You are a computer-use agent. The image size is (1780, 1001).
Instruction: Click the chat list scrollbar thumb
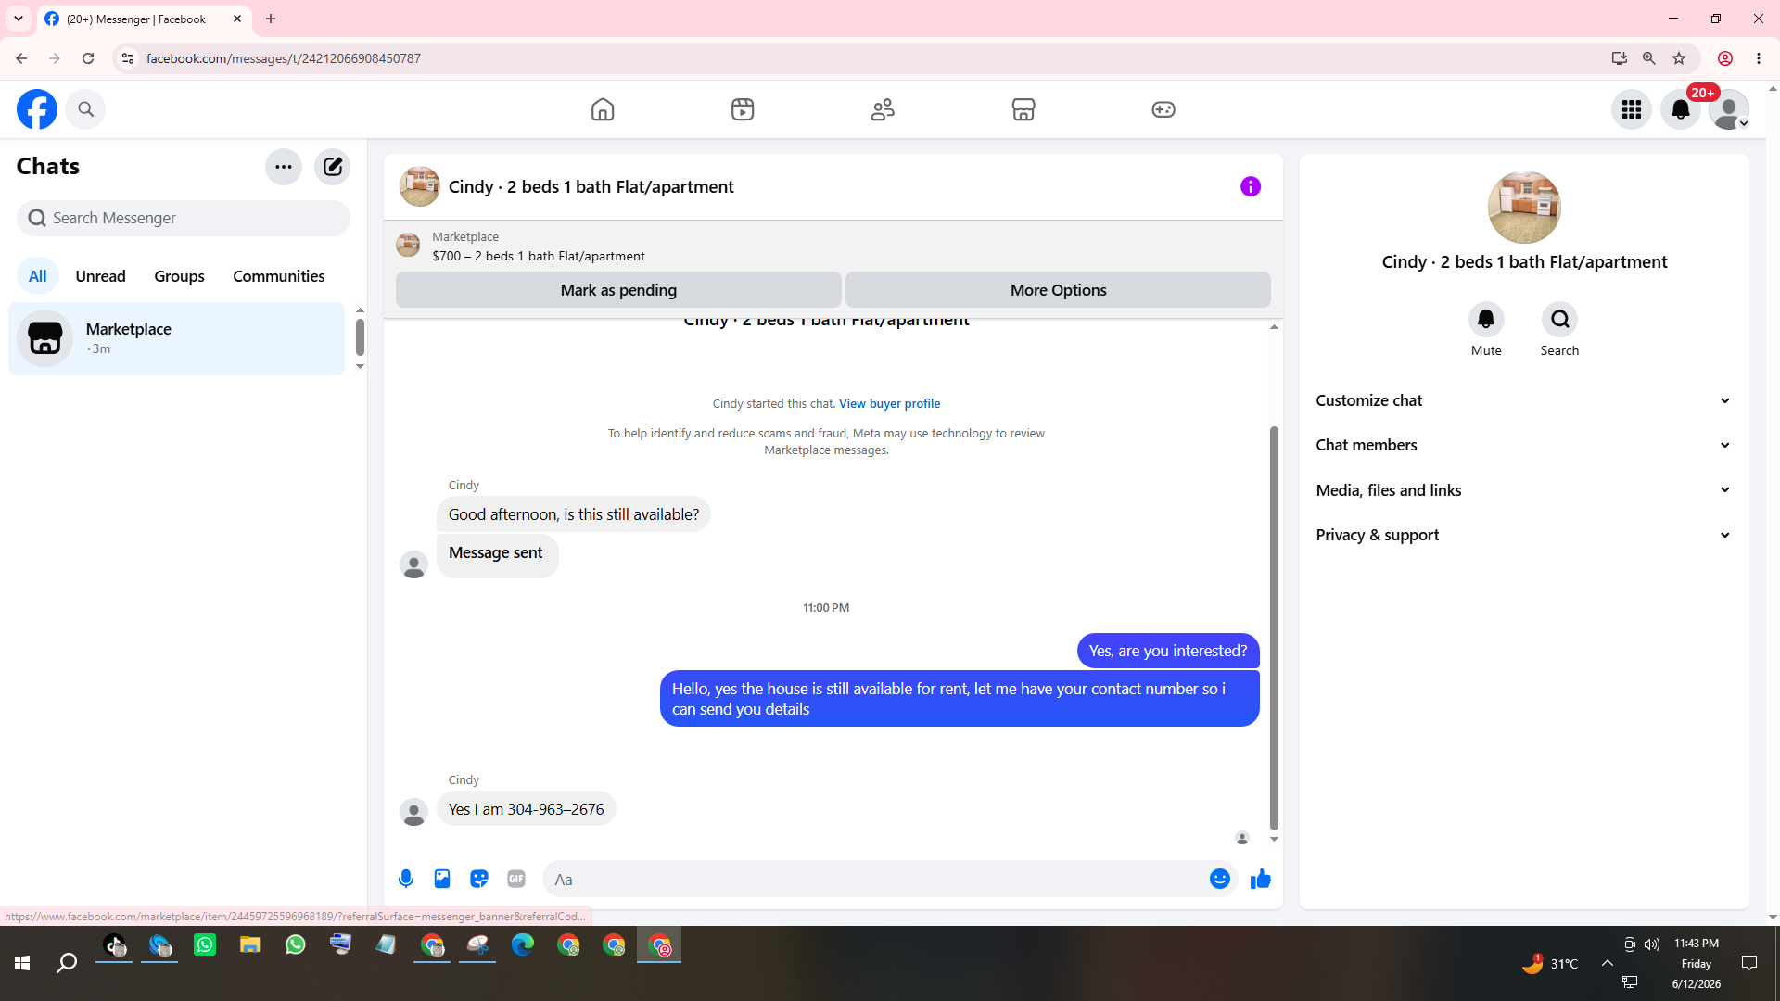click(x=360, y=337)
